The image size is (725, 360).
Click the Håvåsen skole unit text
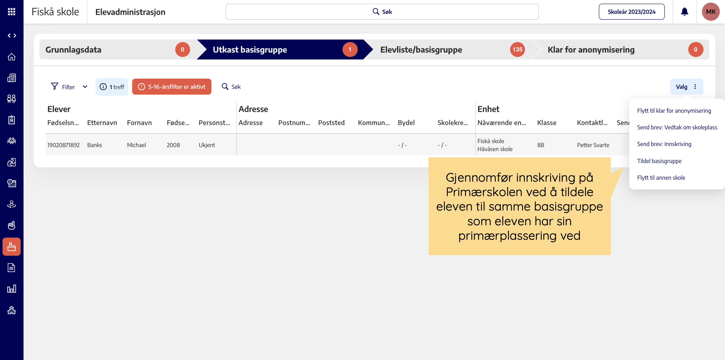coord(495,149)
